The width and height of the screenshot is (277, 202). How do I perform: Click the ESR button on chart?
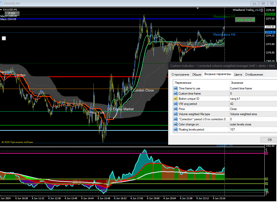12,13
